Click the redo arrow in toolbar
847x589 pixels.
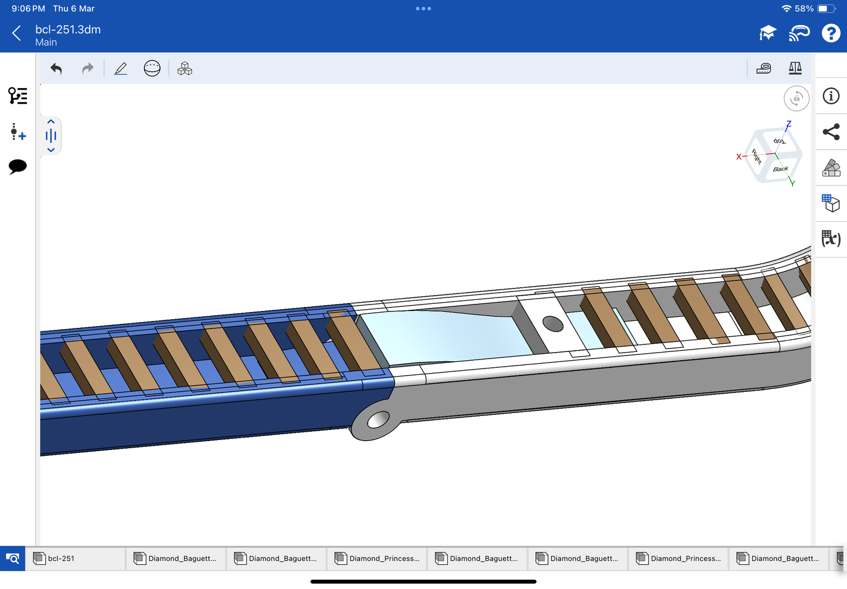87,69
